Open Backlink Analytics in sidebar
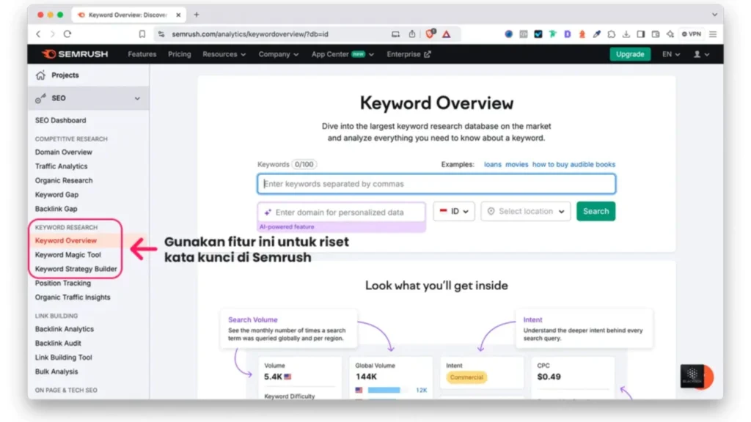The width and height of the screenshot is (751, 422). coord(65,329)
